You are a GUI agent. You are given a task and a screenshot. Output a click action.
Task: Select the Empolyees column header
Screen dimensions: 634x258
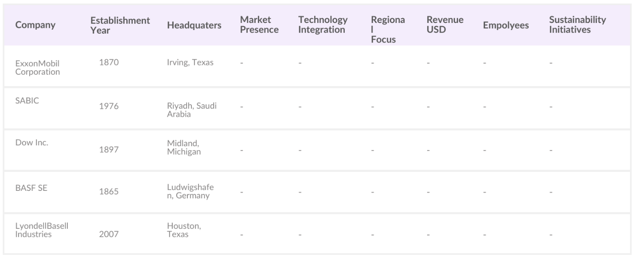click(x=506, y=25)
